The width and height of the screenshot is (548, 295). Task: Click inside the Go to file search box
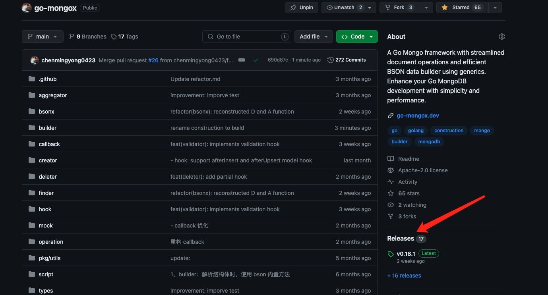pyautogui.click(x=246, y=36)
